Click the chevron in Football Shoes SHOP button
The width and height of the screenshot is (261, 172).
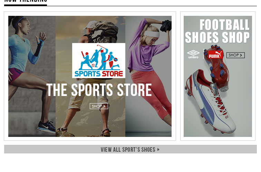[x=241, y=55]
